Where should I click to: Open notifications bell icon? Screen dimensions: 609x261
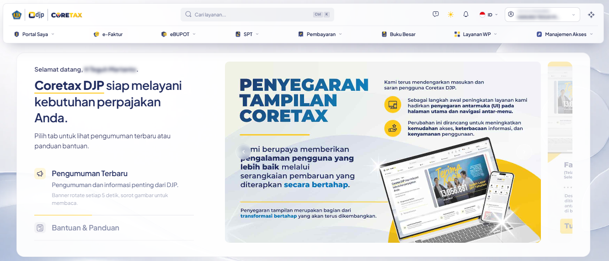pos(466,15)
